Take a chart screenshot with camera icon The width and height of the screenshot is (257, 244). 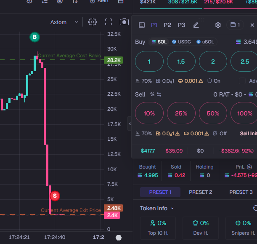point(124,22)
